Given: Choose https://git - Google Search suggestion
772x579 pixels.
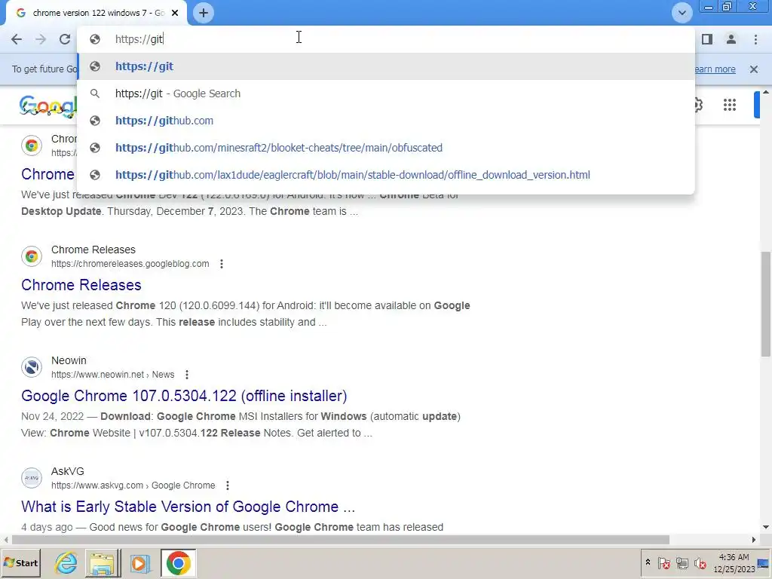Looking at the screenshot, I should [385, 93].
